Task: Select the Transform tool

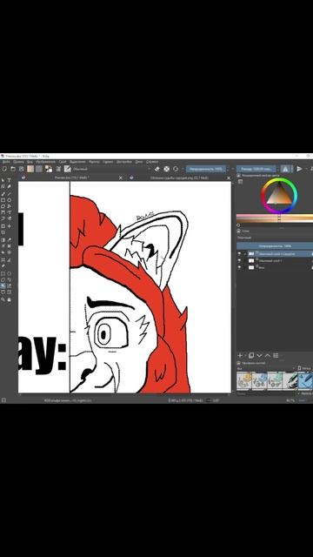Action: click(x=3, y=226)
